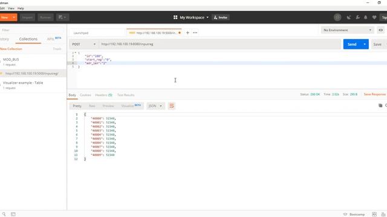387x217 pixels.
Task: Click the "adr_len" line in request body
Action: point(96,63)
